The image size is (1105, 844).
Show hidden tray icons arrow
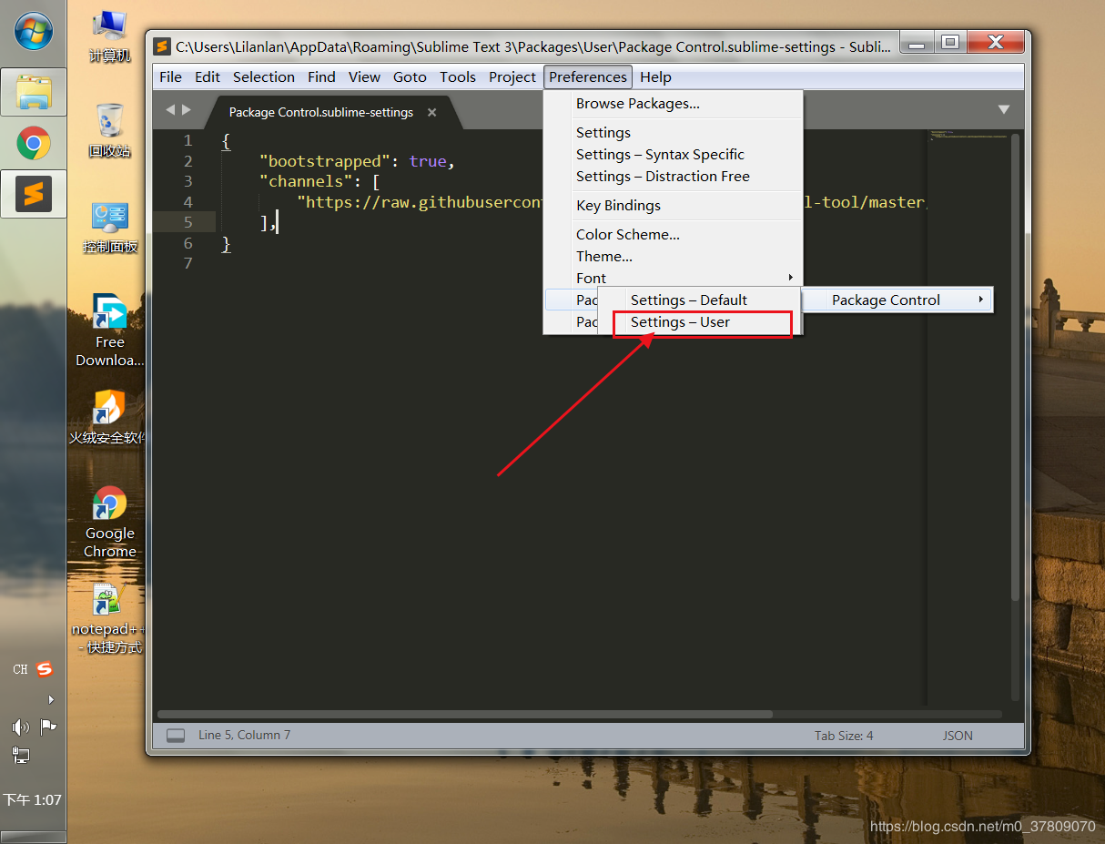51,699
